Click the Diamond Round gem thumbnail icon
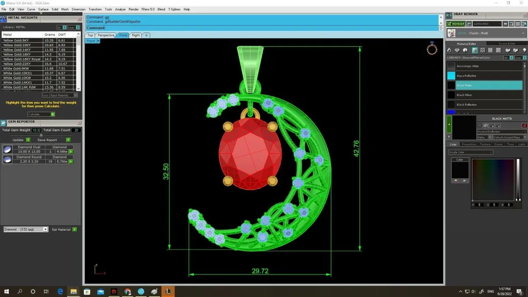Viewport: 528px width, 297px height. (x=7, y=159)
